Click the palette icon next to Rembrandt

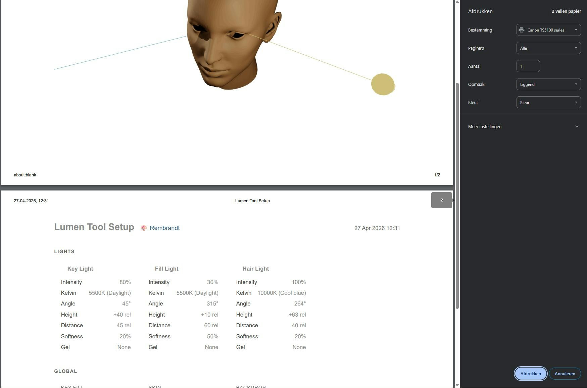[144, 228]
